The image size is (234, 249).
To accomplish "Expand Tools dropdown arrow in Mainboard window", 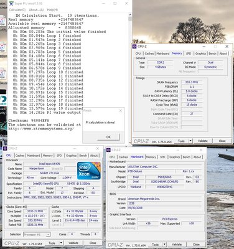I will 164,245.
